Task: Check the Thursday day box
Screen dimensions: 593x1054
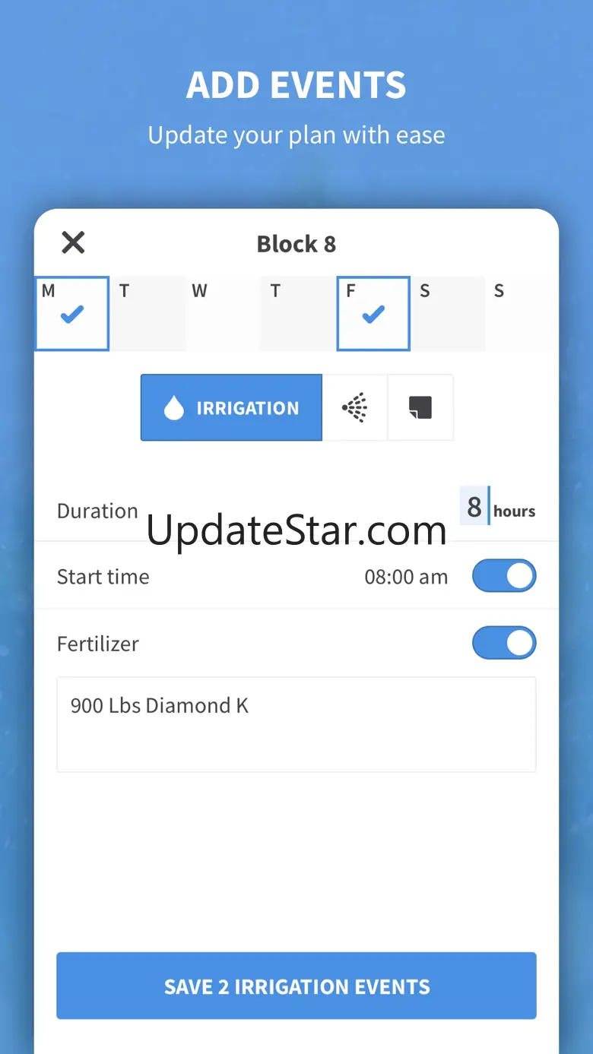Action: pyautogui.click(x=298, y=313)
